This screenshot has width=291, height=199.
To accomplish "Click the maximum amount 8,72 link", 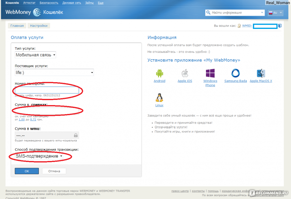I will click(33, 120).
